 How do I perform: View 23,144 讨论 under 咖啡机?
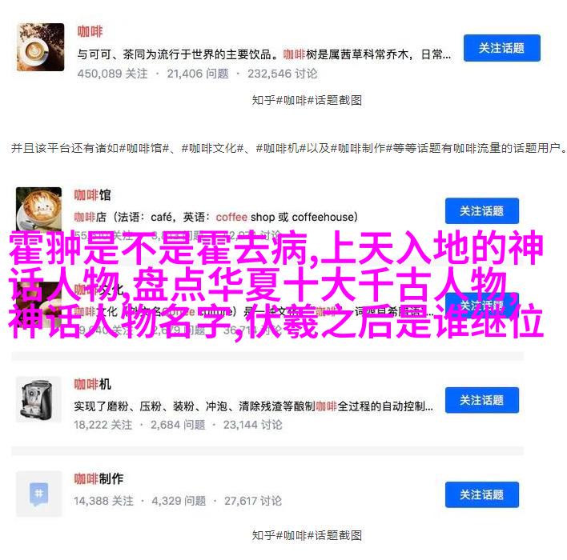[x=253, y=425]
